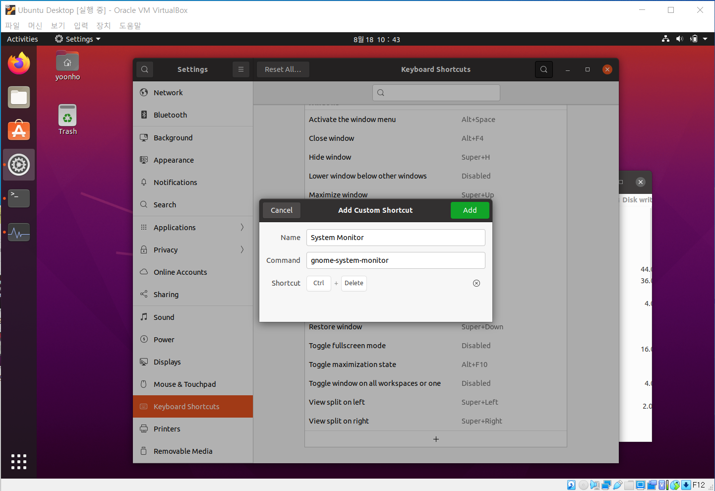Viewport: 715px width, 491px height.
Task: Click Activities in the top bar
Action: coord(22,39)
